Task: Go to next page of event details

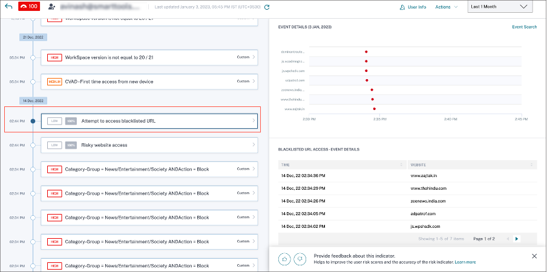Action: [x=516, y=239]
